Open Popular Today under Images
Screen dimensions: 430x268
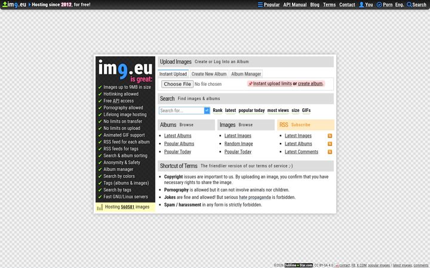[238, 152]
